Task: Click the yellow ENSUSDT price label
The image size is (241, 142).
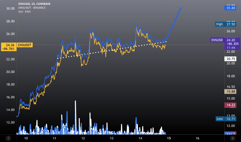Action: (x=25, y=45)
